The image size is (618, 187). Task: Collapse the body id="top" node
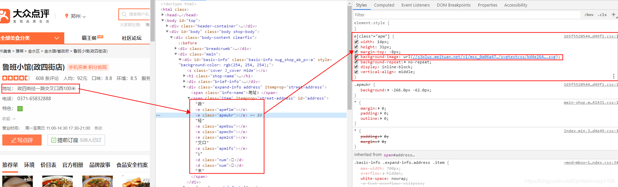[163, 21]
